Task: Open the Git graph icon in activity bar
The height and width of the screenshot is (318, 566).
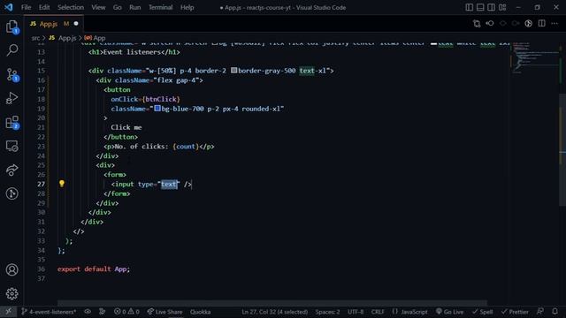Action: click(x=11, y=193)
